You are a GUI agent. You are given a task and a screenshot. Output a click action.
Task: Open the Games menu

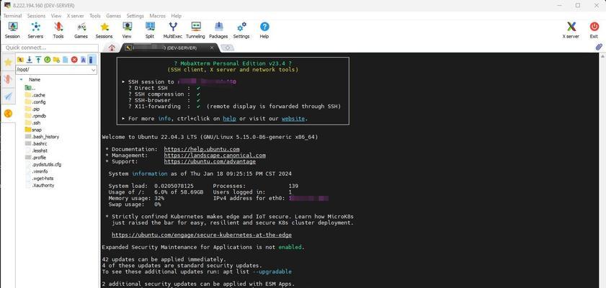coord(114,16)
